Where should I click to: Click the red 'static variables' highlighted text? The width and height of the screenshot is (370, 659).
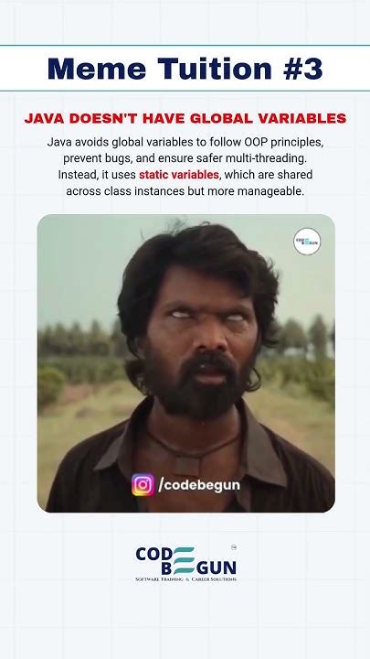179,175
